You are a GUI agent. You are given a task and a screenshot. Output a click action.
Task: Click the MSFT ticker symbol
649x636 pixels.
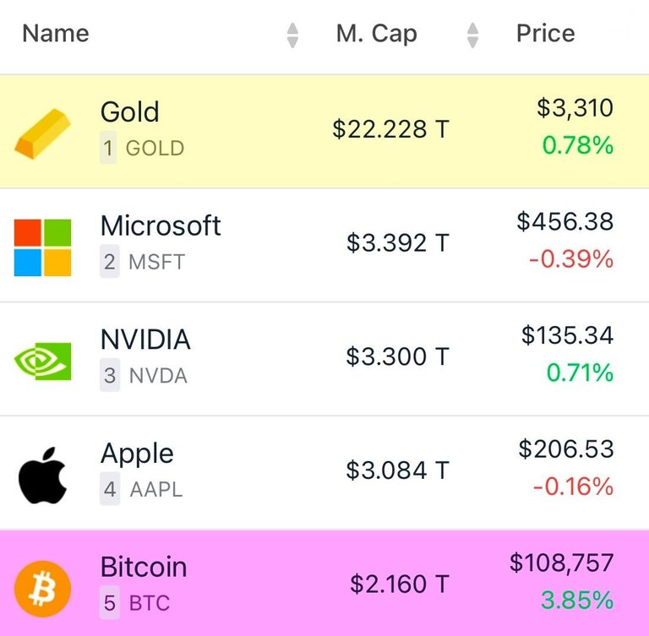(x=157, y=262)
